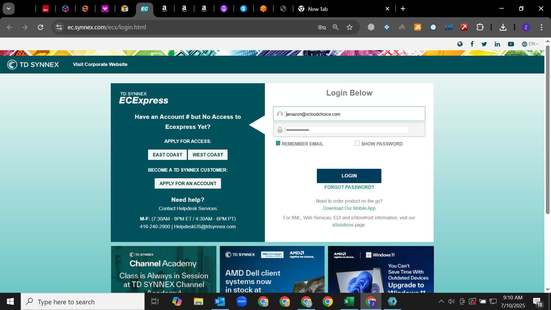The height and width of the screenshot is (310, 551).
Task: Click the password input field
Action: point(349,130)
